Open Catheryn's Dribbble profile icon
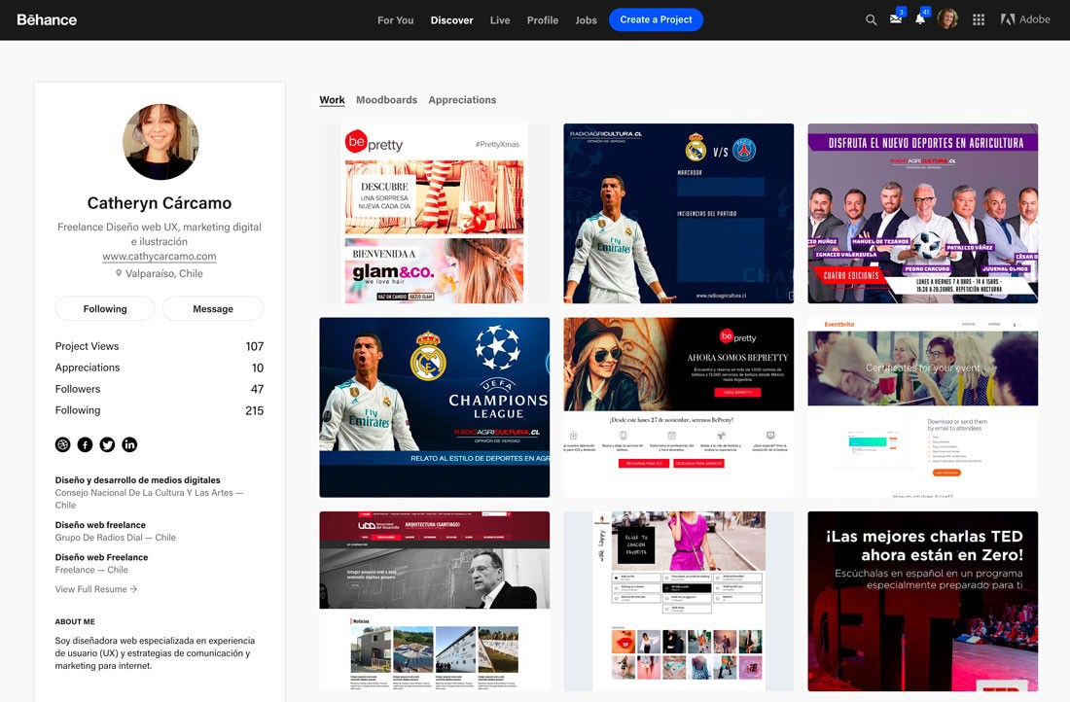 coord(63,444)
